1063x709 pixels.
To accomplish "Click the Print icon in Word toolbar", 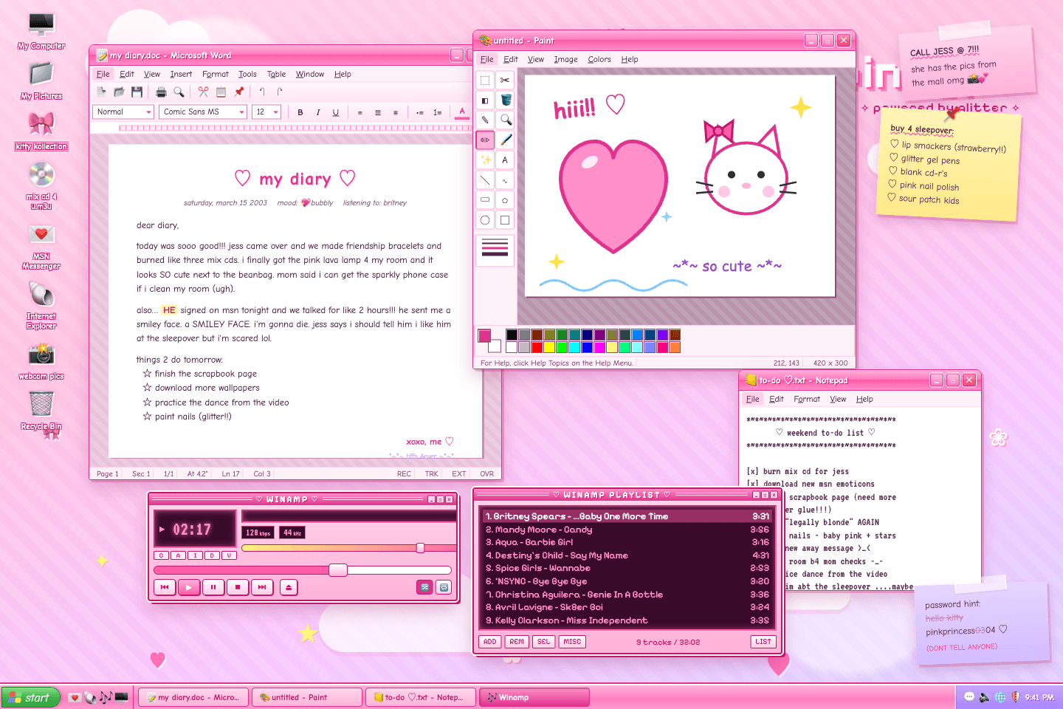I will pos(161,92).
